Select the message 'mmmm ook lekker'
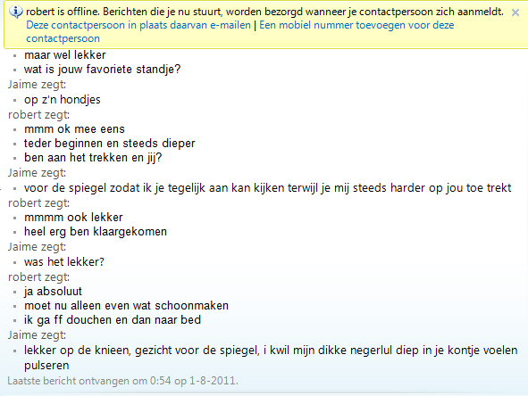This screenshot has height=396, width=528. point(73,218)
